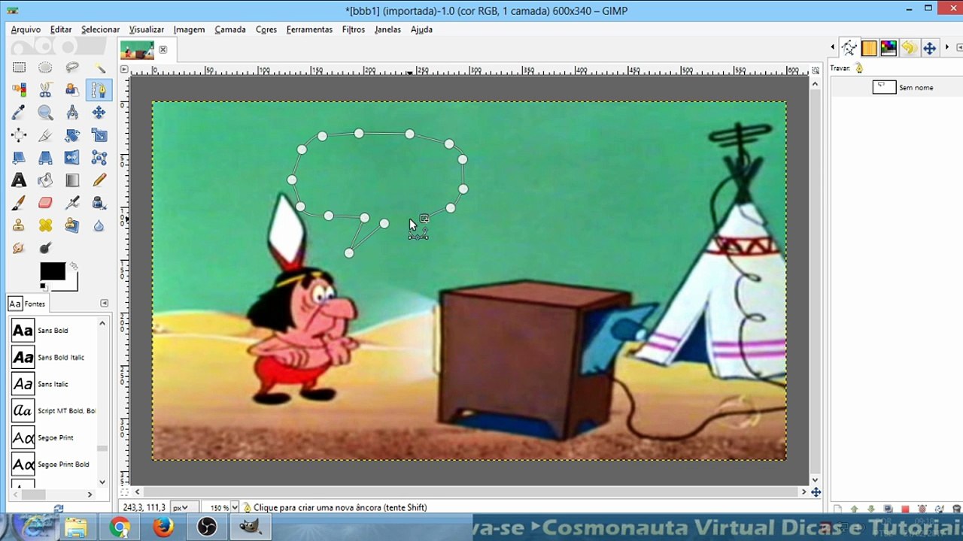Select the Text tool
The height and width of the screenshot is (541, 963).
pos(19,180)
